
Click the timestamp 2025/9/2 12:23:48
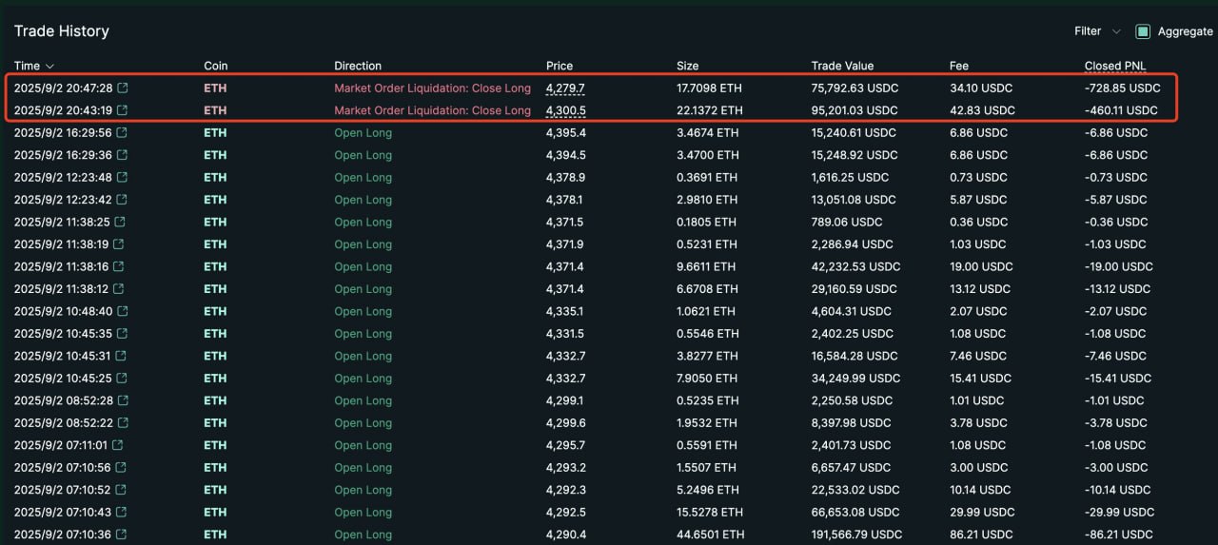pyautogui.click(x=63, y=178)
